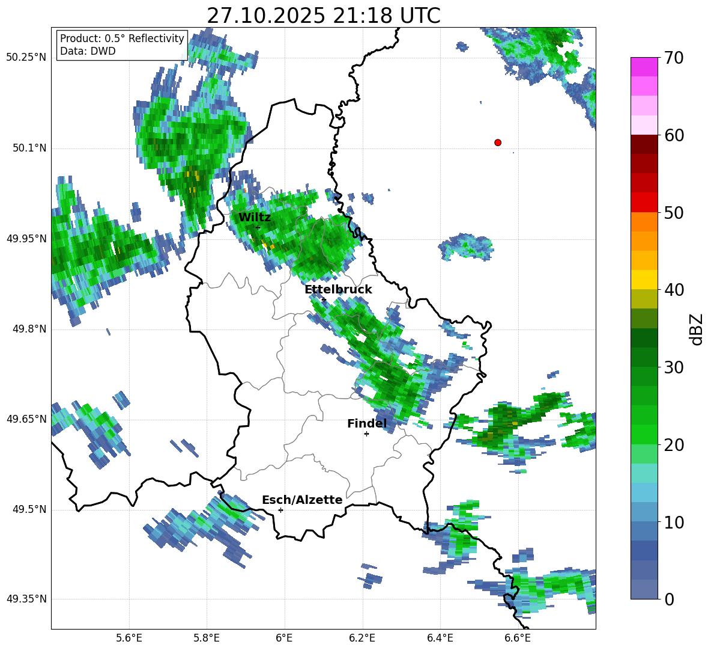The width and height of the screenshot is (711, 650).
Task: Click the 40 tick label on colorbar
Action: [x=674, y=290]
